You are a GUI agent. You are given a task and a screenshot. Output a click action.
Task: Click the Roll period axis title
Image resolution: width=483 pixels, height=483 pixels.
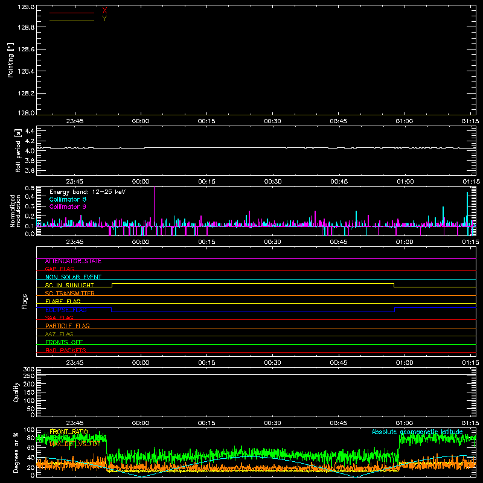[18, 150]
